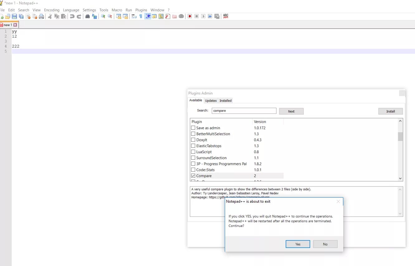Viewport: 415px width, 266px height.
Task: Uncheck the Compare plugin checkbox
Action: (193, 176)
